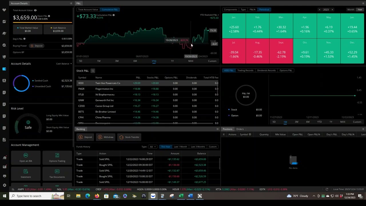Screen dimensions: 366x206
Task: Select the Year view toggle
Action: (x=360, y=9)
